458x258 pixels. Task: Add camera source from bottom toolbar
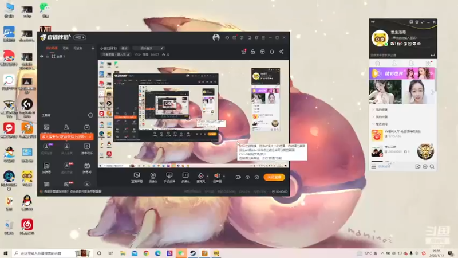pos(153,177)
